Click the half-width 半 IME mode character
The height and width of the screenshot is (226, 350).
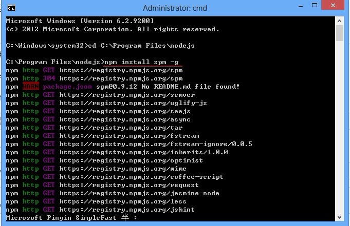(x=125, y=217)
